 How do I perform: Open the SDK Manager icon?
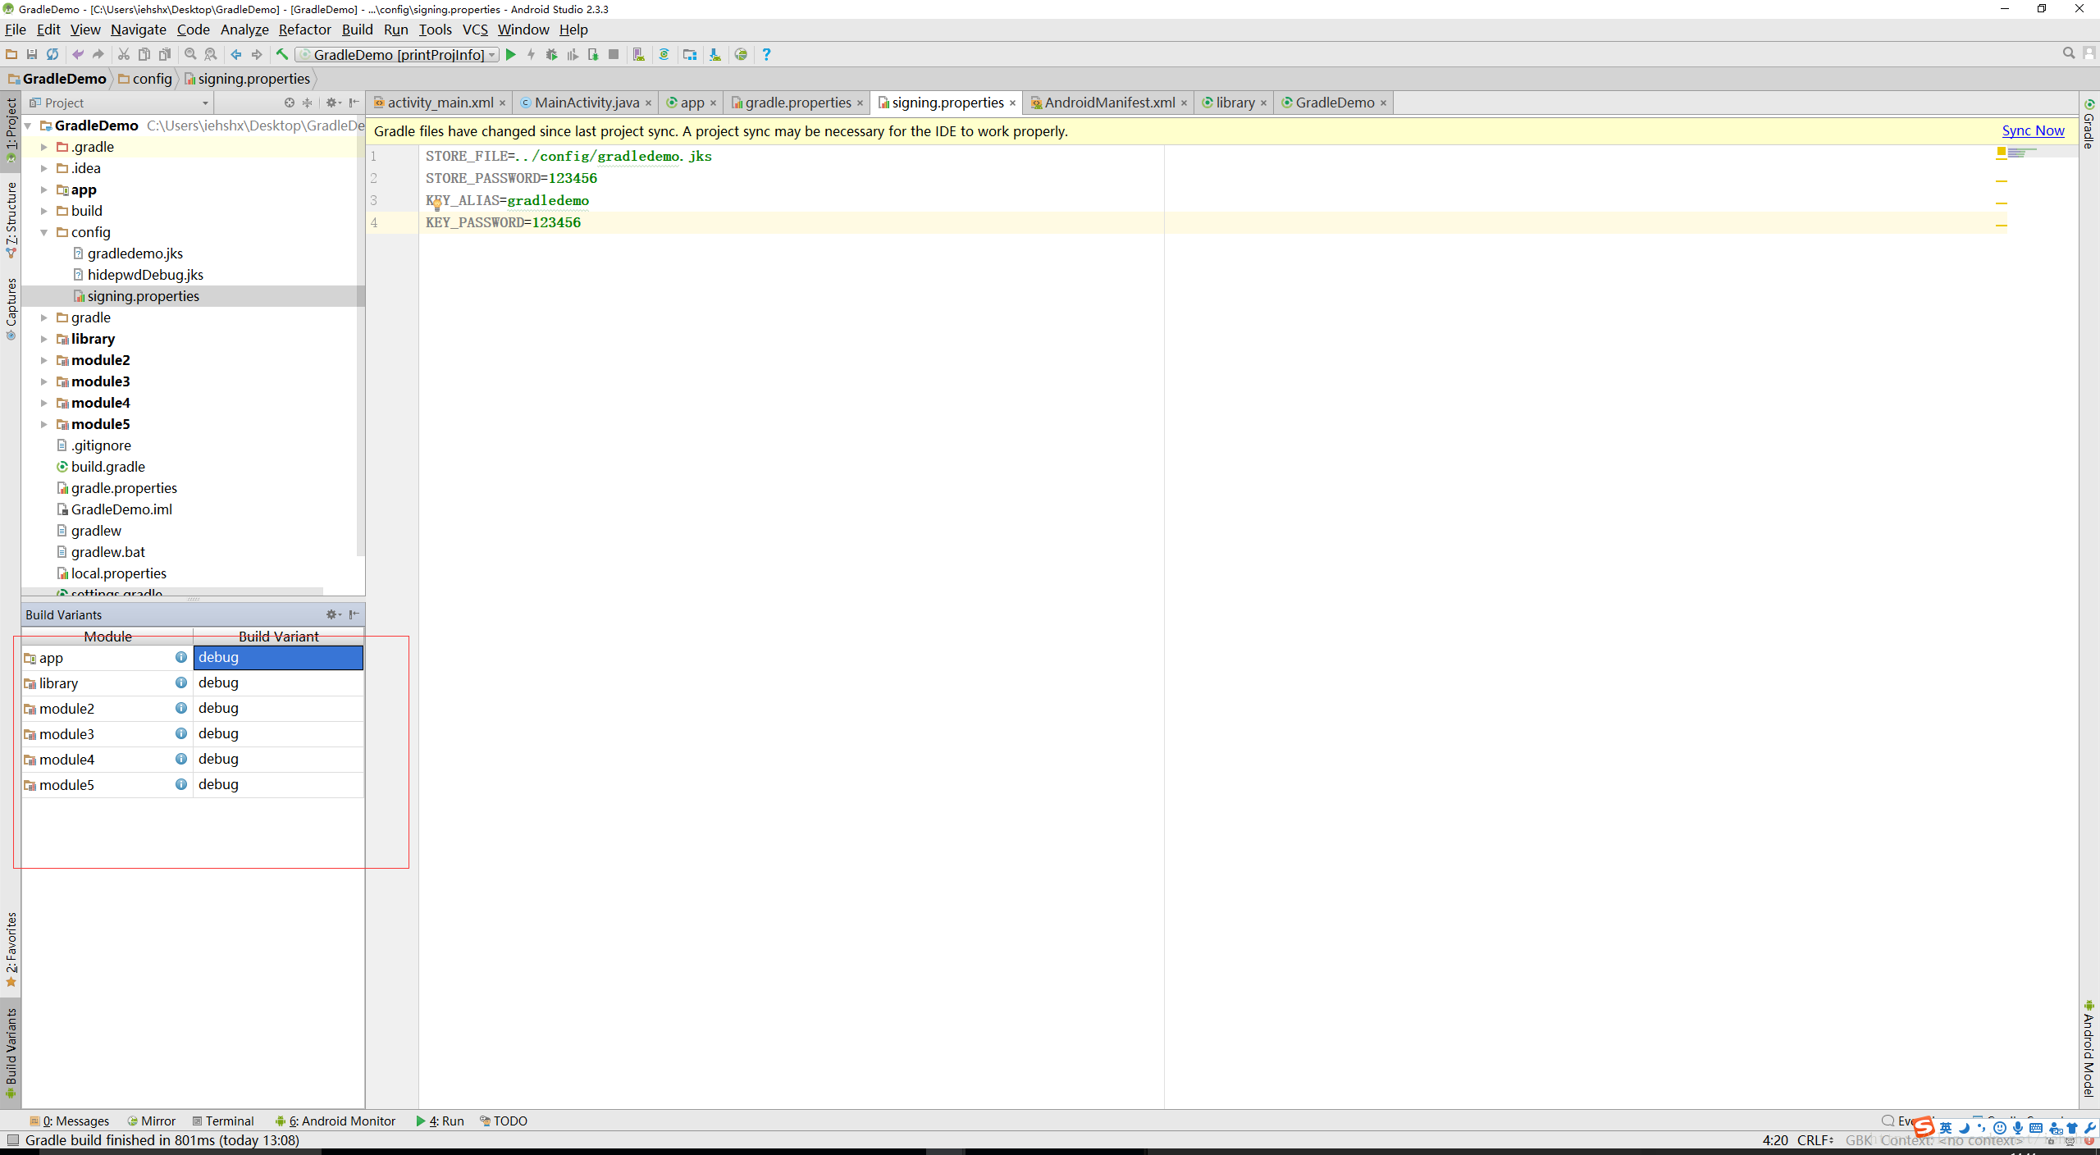715,54
